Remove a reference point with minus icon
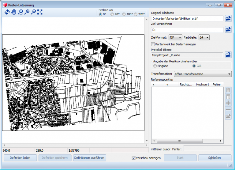Screen dimensions: 235x170 tap(228, 110)
